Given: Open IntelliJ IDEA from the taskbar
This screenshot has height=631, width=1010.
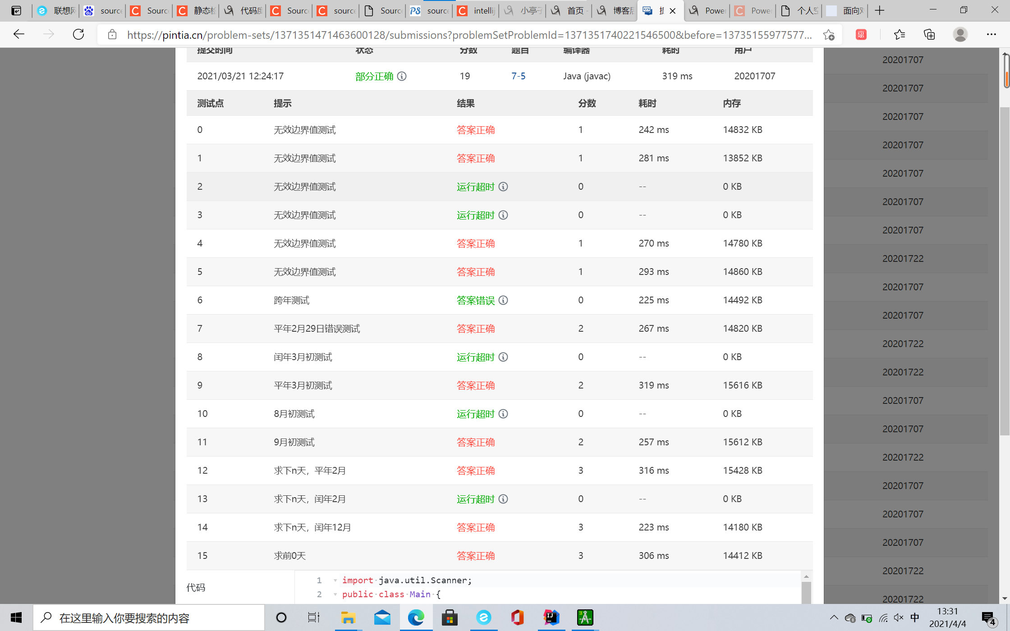Looking at the screenshot, I should 551,617.
